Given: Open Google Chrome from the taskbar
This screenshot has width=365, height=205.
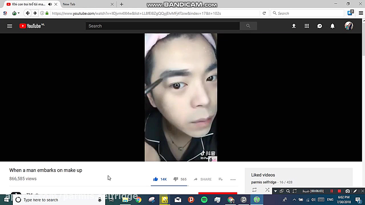Looking at the screenshot, I should click(138, 200).
